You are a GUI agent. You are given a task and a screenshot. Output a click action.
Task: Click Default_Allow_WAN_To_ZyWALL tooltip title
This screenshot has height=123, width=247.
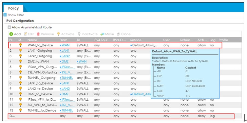coord(174,51)
